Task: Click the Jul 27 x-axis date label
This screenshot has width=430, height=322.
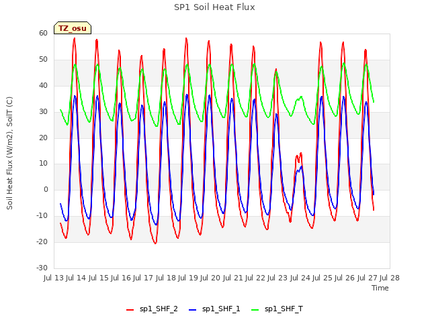Action: tap(368, 278)
